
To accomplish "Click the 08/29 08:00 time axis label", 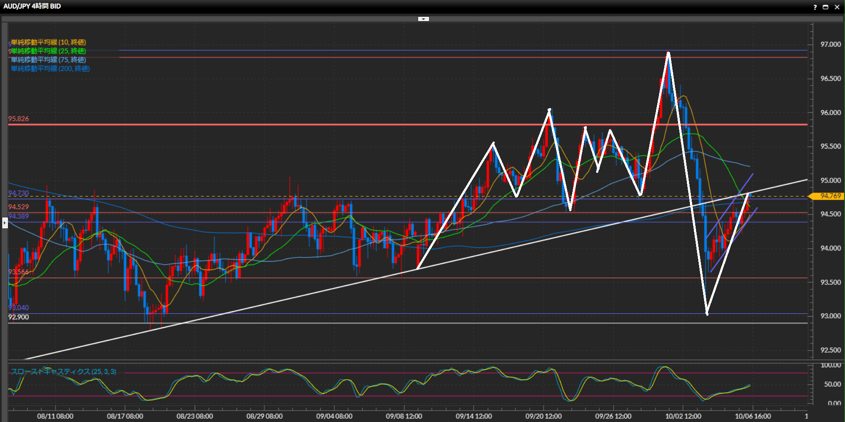I will 264,416.
